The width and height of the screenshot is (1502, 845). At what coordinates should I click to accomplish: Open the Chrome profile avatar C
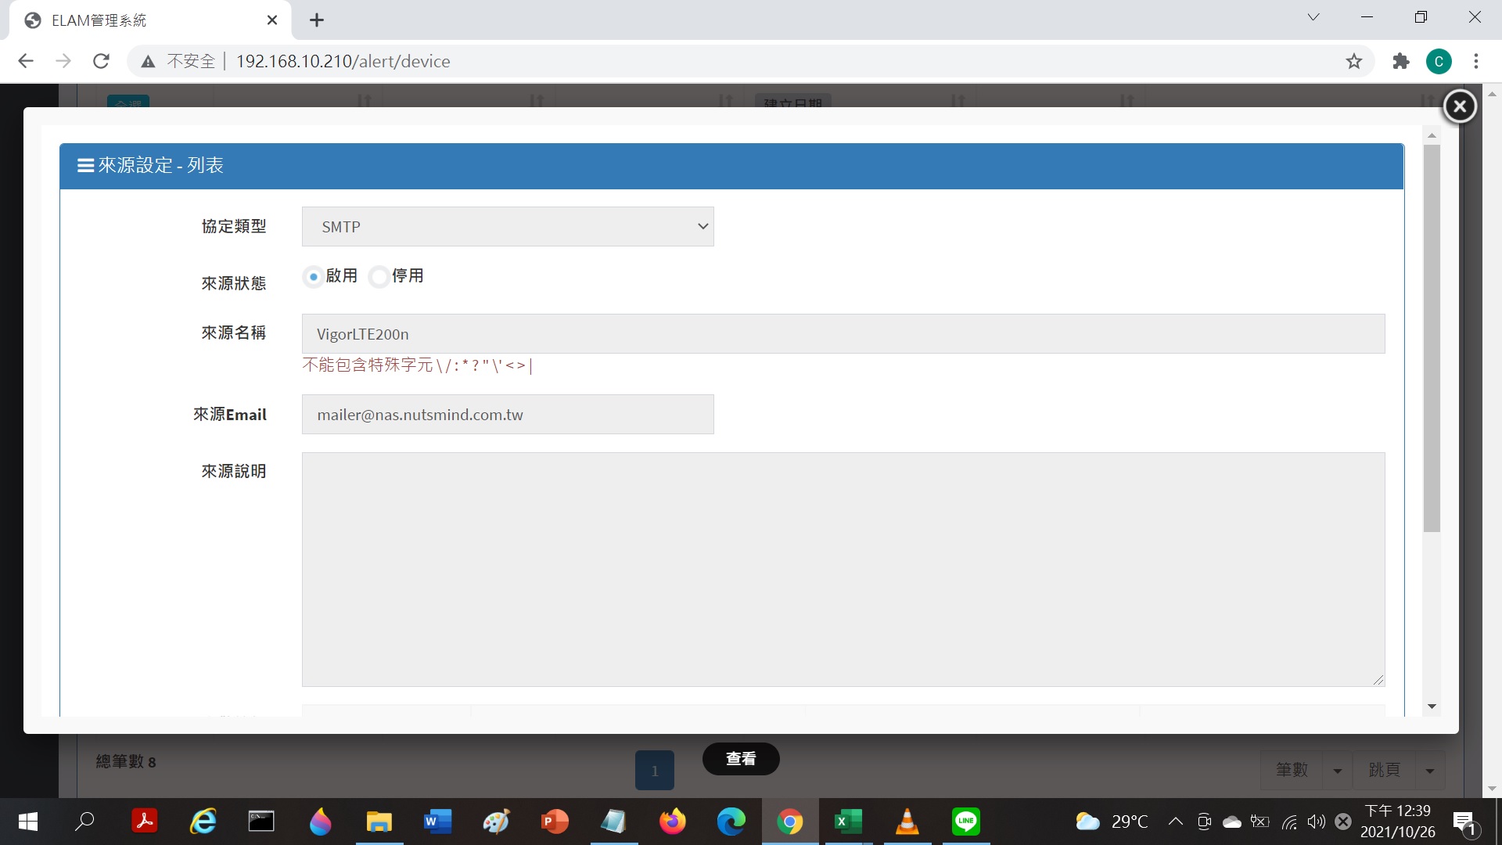coord(1439,61)
